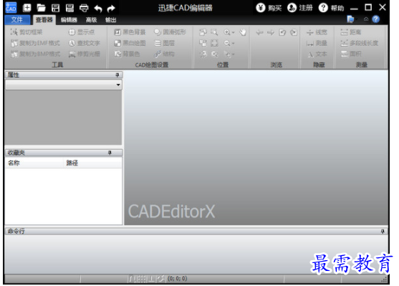This screenshot has height=286, width=399.
Task: Select the pan hand tool
Action: [243, 32]
